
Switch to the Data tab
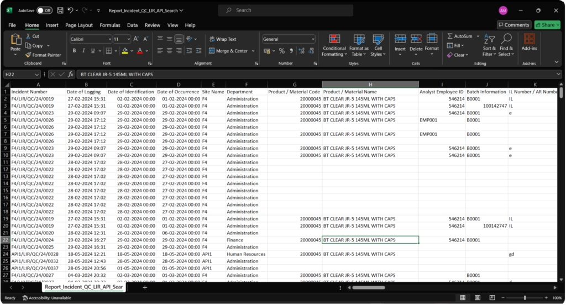tap(133, 25)
